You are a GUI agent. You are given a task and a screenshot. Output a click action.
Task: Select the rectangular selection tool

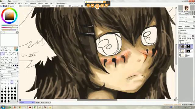point(2,48)
